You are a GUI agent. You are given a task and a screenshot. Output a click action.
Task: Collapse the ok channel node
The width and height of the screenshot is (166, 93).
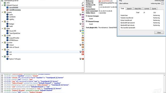point(2,21)
